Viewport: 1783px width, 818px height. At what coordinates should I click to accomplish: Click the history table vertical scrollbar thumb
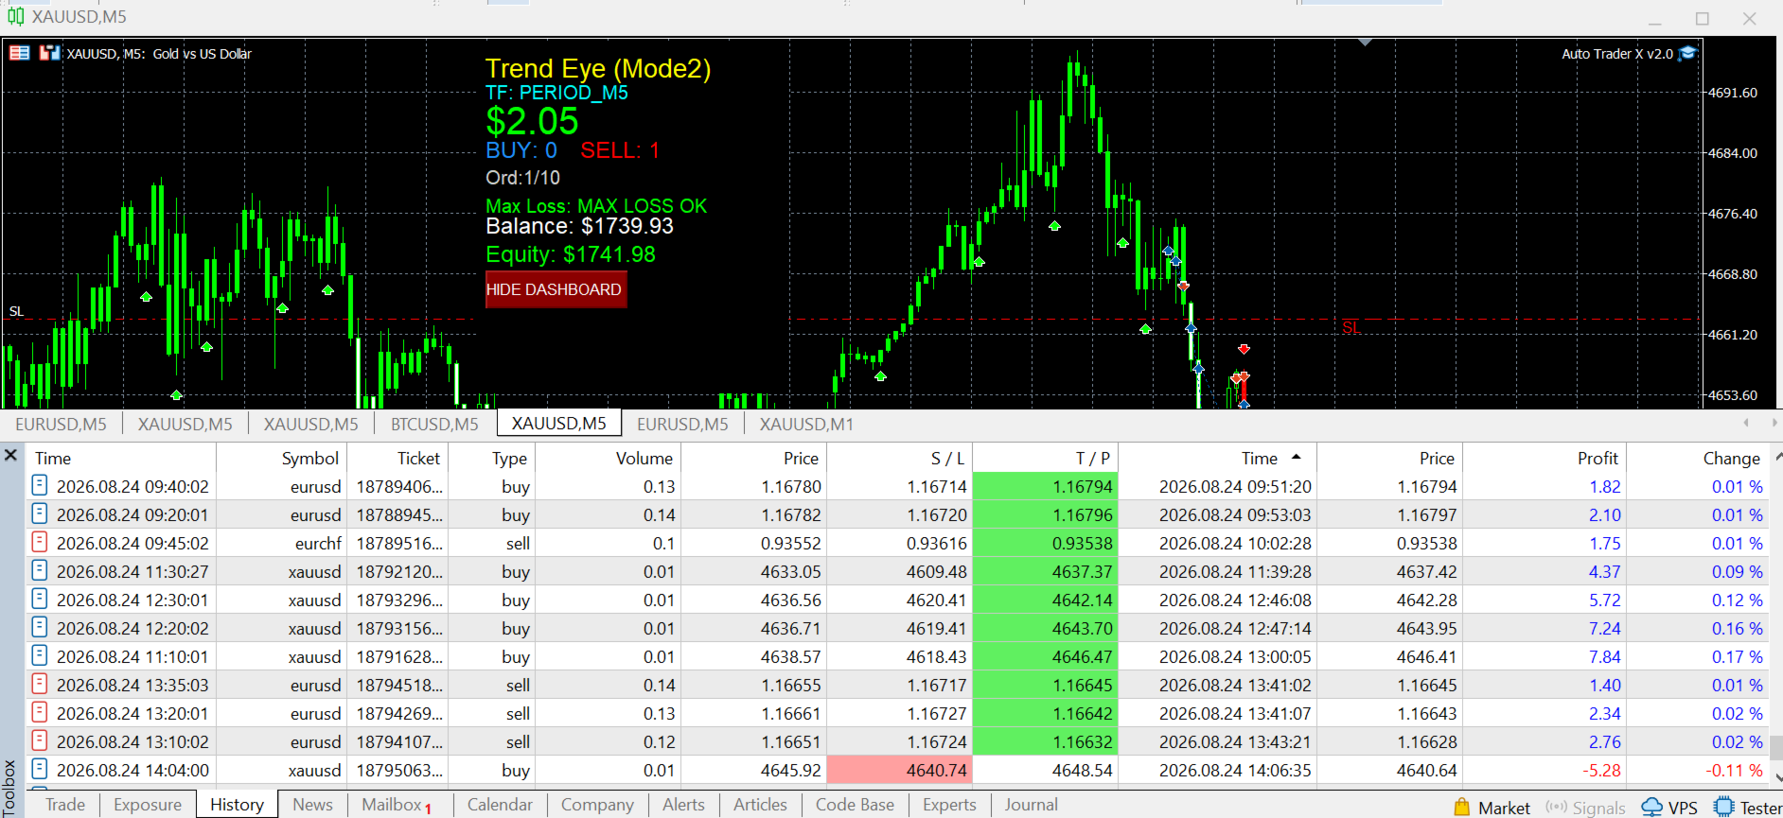click(1776, 747)
